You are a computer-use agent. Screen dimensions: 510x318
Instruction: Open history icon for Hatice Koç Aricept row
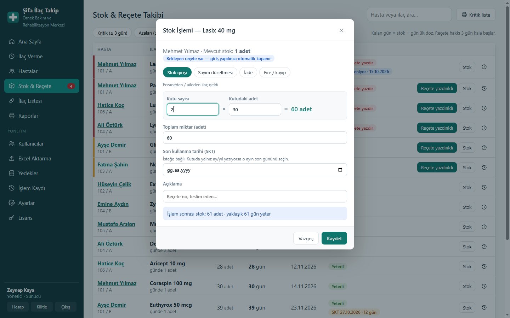coord(484,266)
